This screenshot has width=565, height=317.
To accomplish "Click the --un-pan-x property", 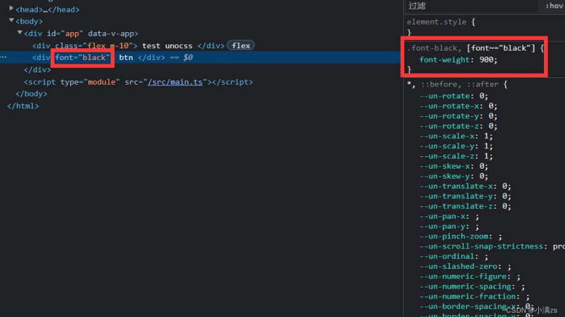I will [442, 216].
